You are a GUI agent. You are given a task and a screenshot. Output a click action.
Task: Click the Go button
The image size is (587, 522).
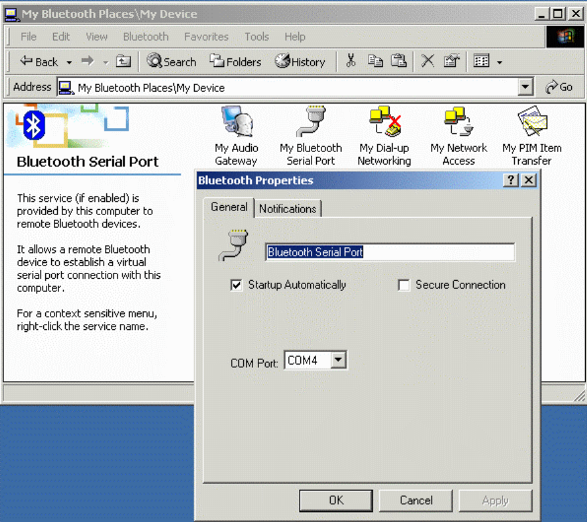(x=559, y=87)
